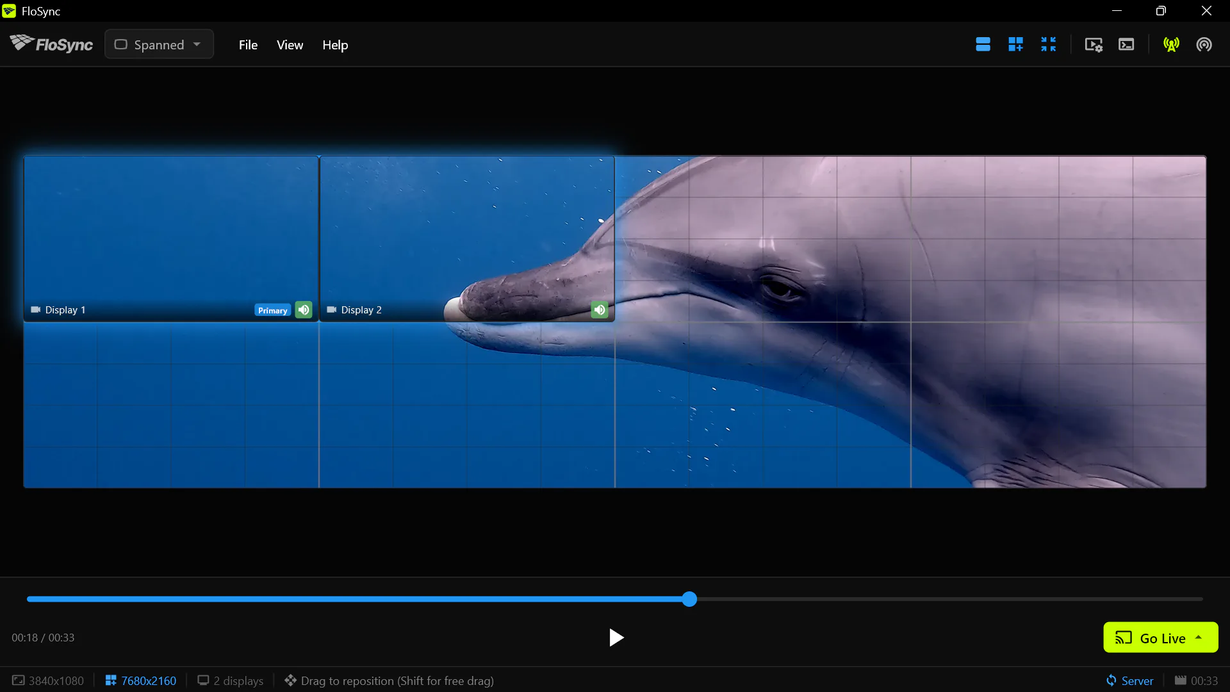The height and width of the screenshot is (692, 1230).
Task: Click the 00:33 clip duration indicator
Action: coord(1197,680)
